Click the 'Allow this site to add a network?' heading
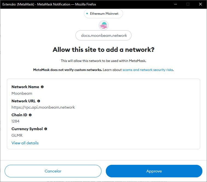The image size is (207, 182). point(103,50)
